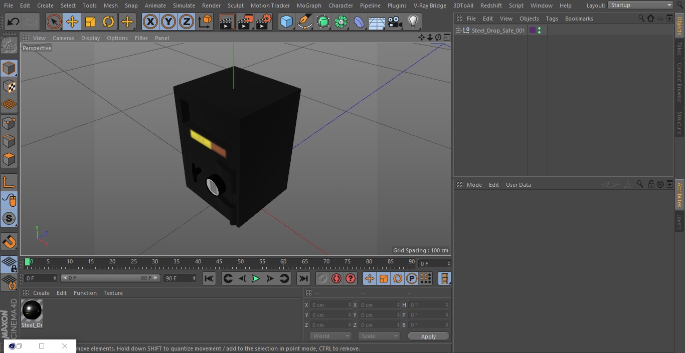
Task: Switch to Polygons mode
Action: point(9,159)
